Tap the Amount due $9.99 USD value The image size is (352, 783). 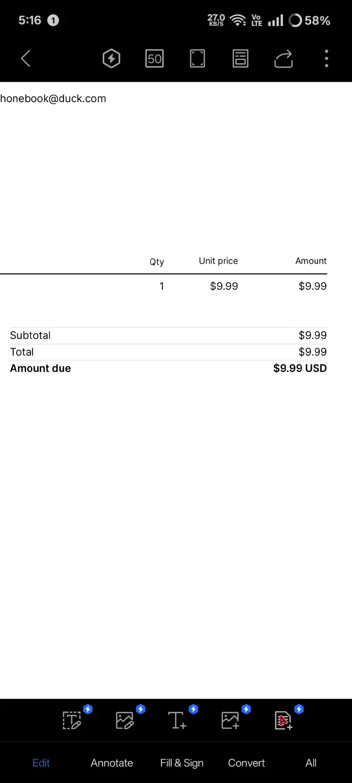coord(300,368)
